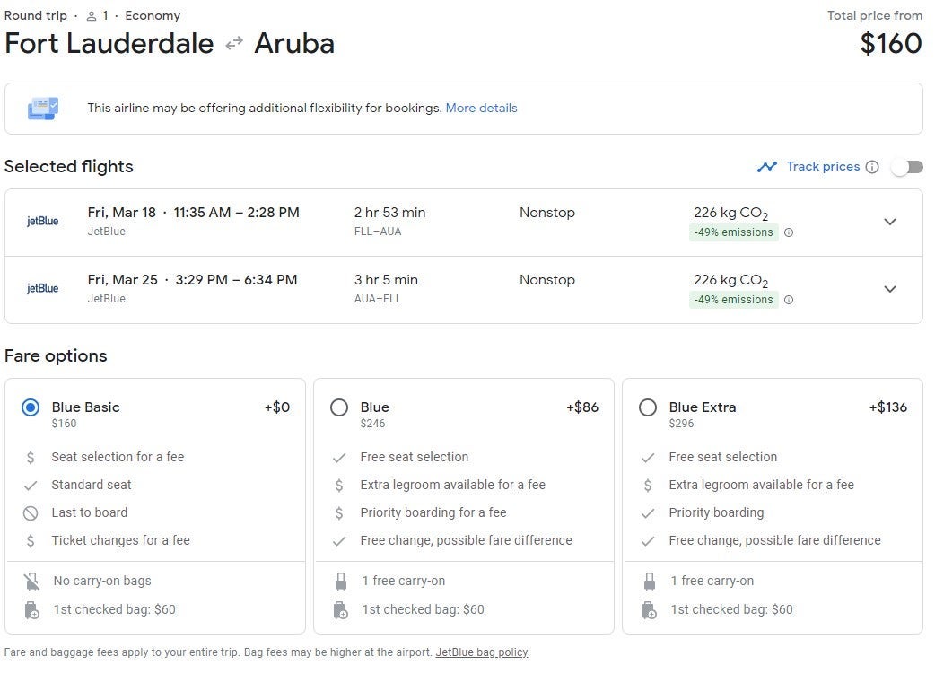Open the More details link
This screenshot has height=674, width=935.
[x=481, y=109]
